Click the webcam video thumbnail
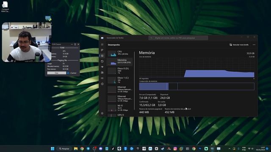The height and width of the screenshot is (152, 271). [27, 42]
